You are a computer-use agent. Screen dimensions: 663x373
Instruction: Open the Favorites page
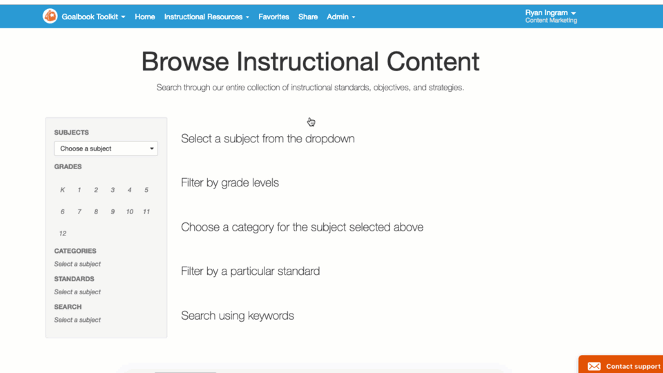tap(273, 17)
